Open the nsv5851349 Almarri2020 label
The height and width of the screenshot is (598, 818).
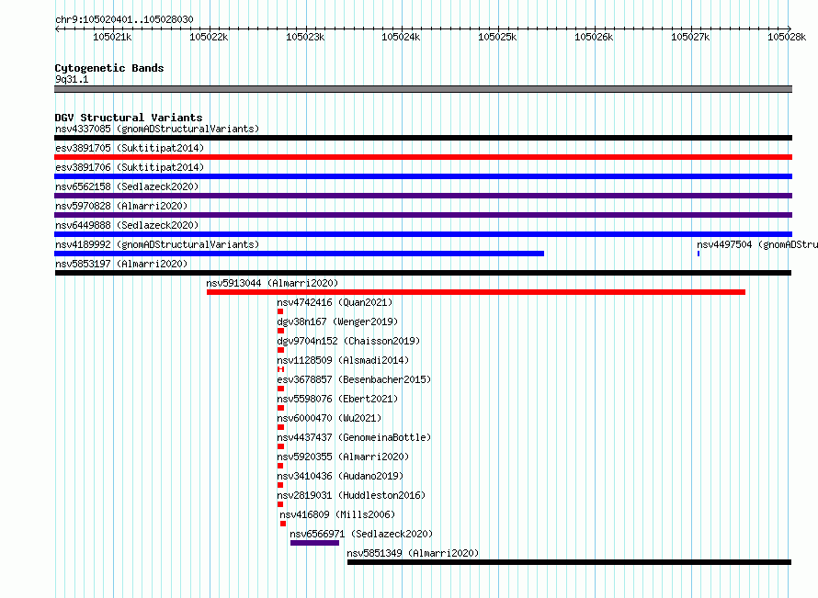(413, 553)
